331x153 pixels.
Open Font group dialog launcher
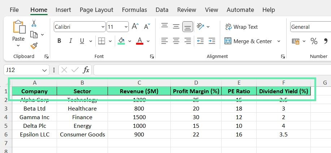(x=152, y=57)
